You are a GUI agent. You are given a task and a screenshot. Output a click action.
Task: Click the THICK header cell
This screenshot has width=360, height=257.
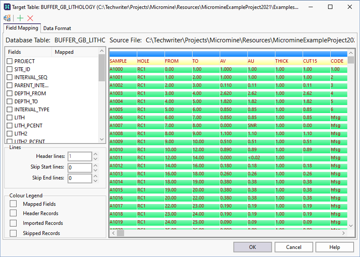click(x=289, y=61)
